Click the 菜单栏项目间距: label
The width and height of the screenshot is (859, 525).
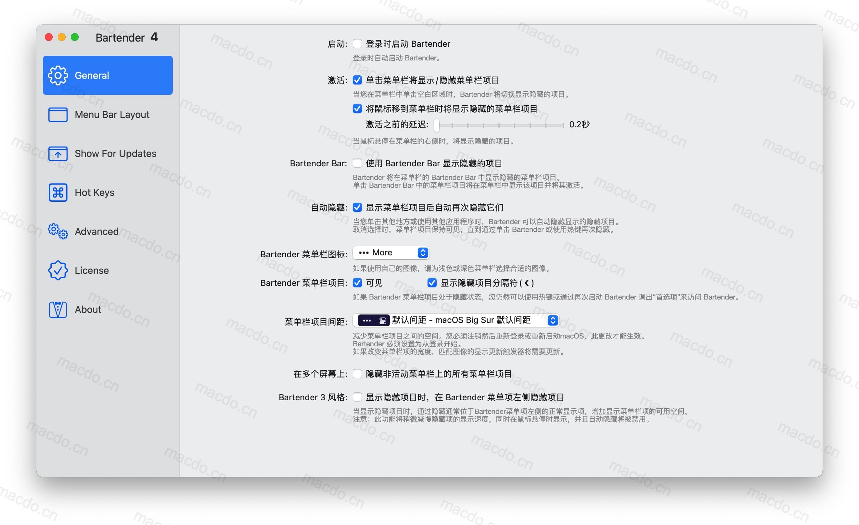[316, 322]
